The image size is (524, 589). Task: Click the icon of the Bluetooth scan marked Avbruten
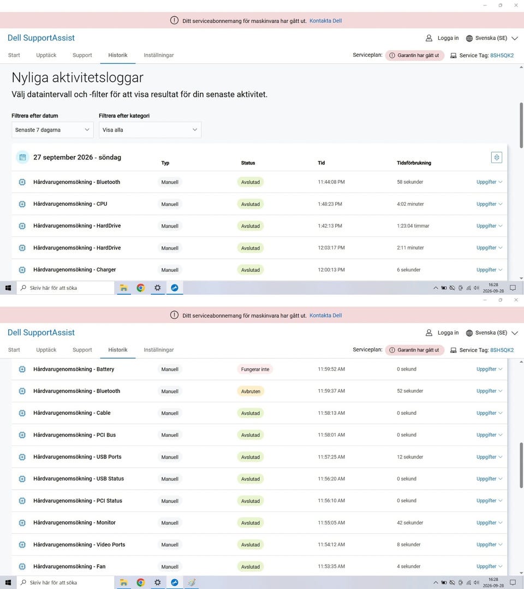click(x=22, y=391)
